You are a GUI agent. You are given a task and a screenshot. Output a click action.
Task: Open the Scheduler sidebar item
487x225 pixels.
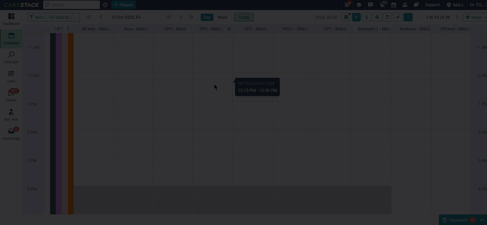(11, 39)
